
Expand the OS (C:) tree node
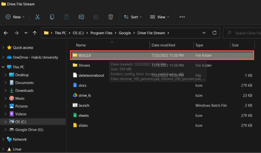click(x=6, y=122)
